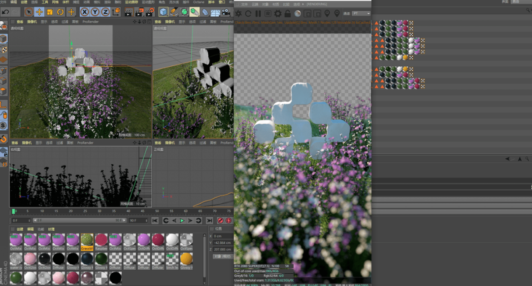Image resolution: width=532 pixels, height=286 pixels.
Task: Select the GrassWi material swatch
Action: (x=87, y=239)
